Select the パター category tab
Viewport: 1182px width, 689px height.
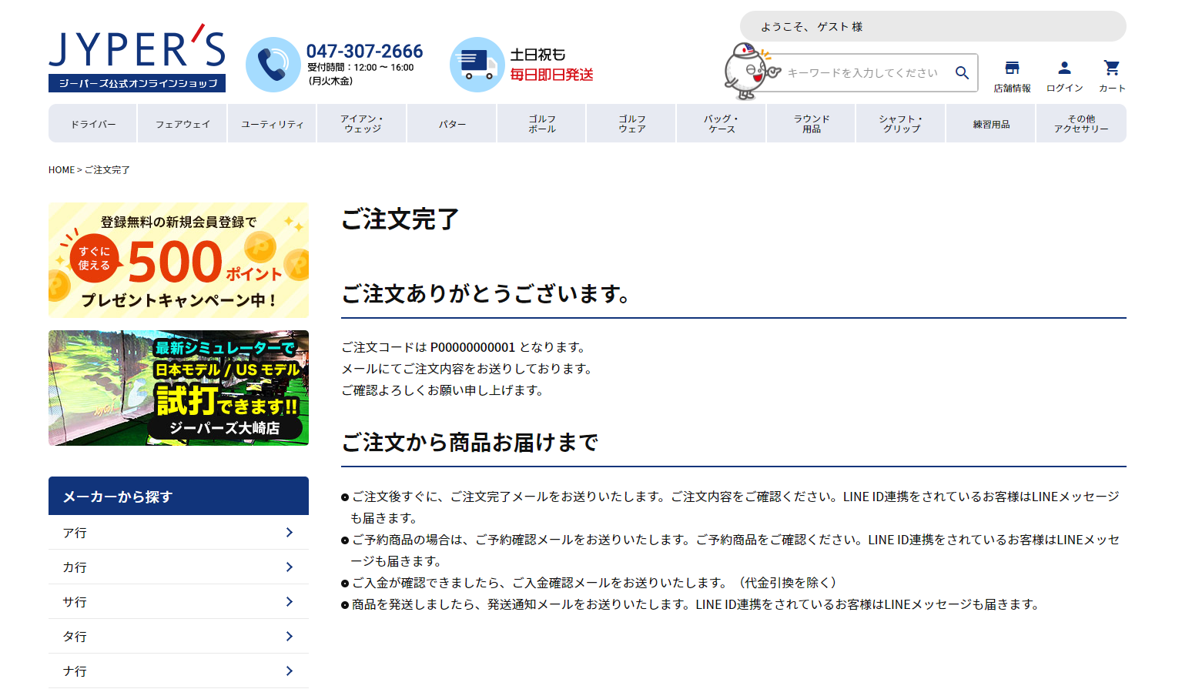click(452, 124)
